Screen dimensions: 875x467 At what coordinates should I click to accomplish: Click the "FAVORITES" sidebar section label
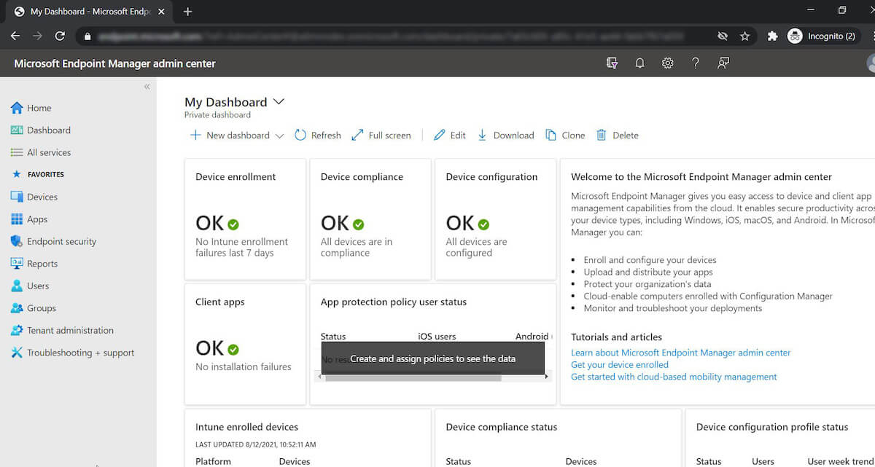point(46,175)
